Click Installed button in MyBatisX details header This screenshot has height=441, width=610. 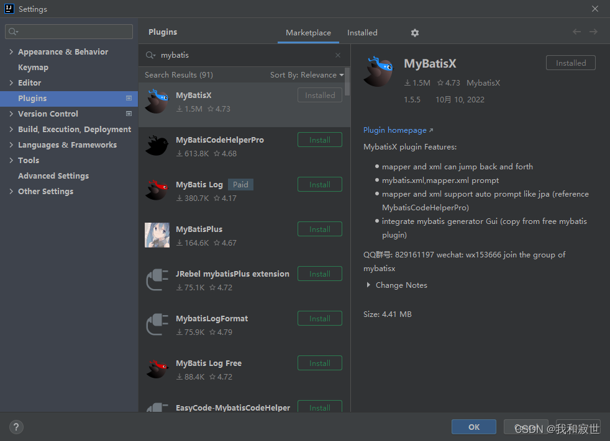pyautogui.click(x=571, y=63)
